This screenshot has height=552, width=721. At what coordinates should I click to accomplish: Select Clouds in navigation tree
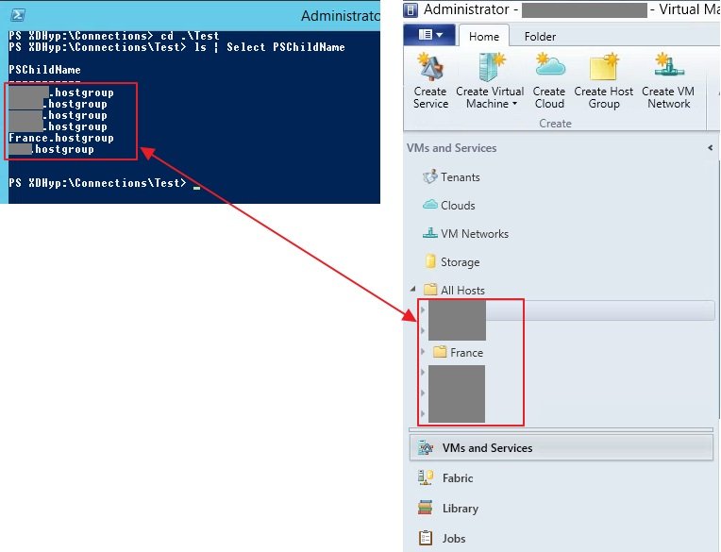pos(458,206)
